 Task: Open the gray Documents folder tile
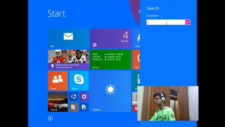point(73,107)
